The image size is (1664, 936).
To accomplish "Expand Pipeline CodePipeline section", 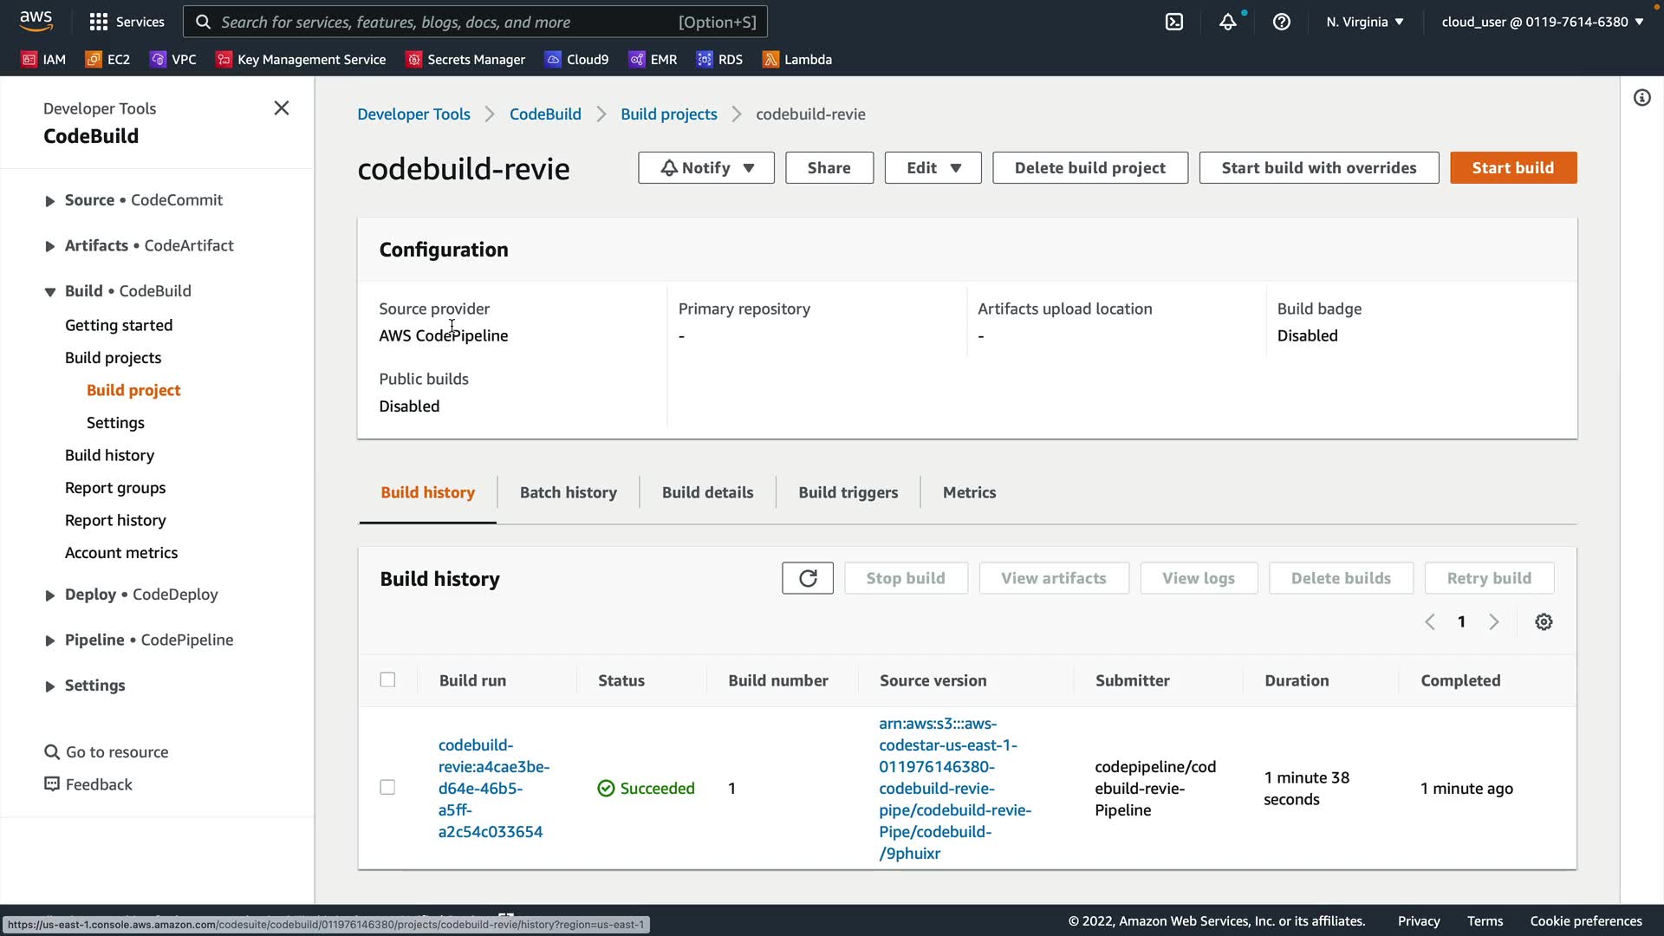I will point(50,640).
